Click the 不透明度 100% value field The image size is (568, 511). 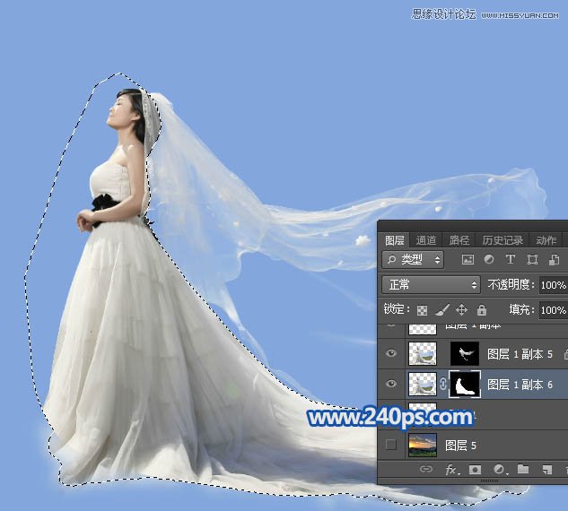pos(553,285)
